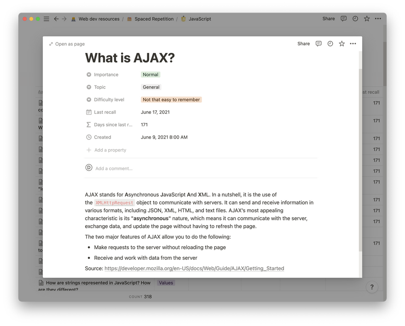Open comments icon in the modal header

318,44
